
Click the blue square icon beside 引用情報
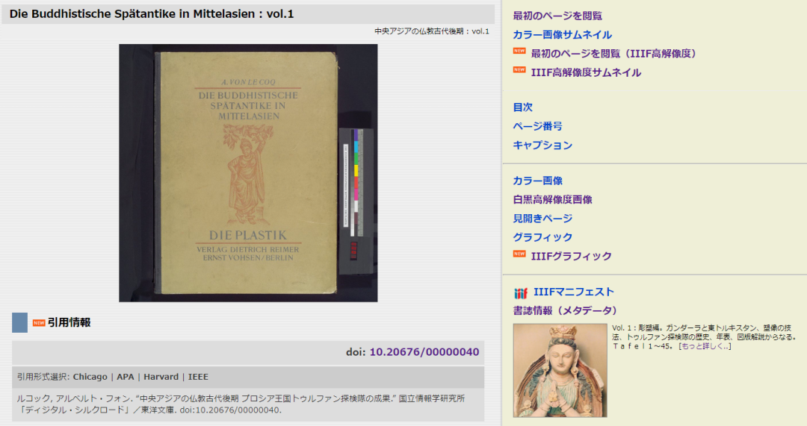point(19,323)
